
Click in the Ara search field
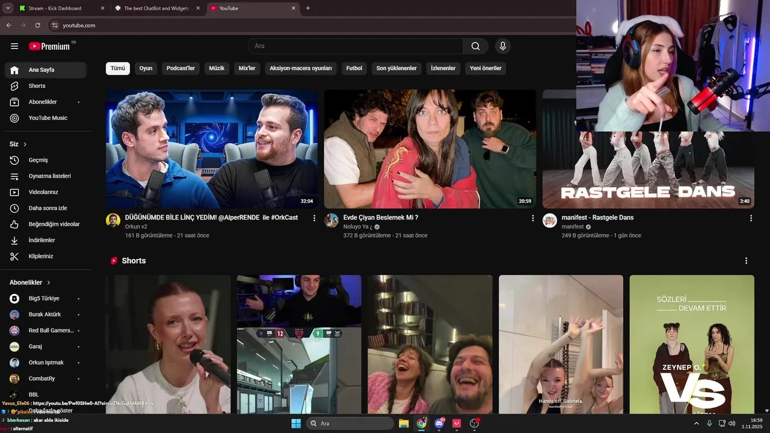click(x=355, y=46)
